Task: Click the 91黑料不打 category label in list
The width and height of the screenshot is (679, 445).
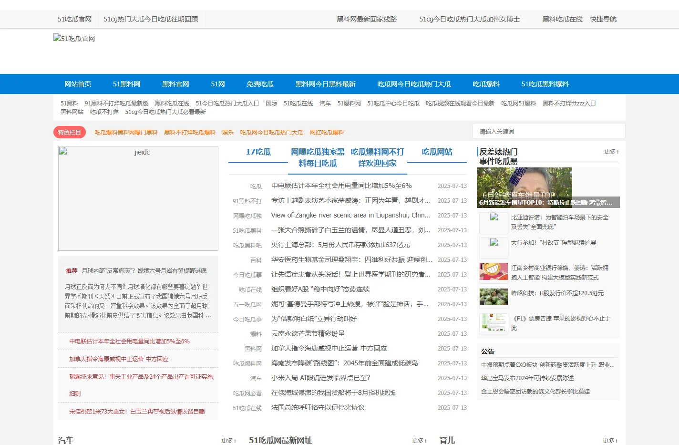Action: click(x=247, y=201)
